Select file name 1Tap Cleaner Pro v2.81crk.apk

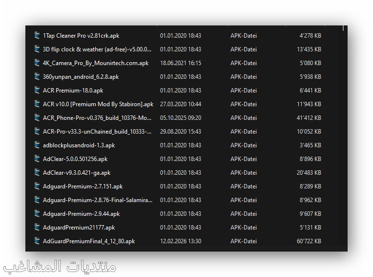(x=81, y=36)
